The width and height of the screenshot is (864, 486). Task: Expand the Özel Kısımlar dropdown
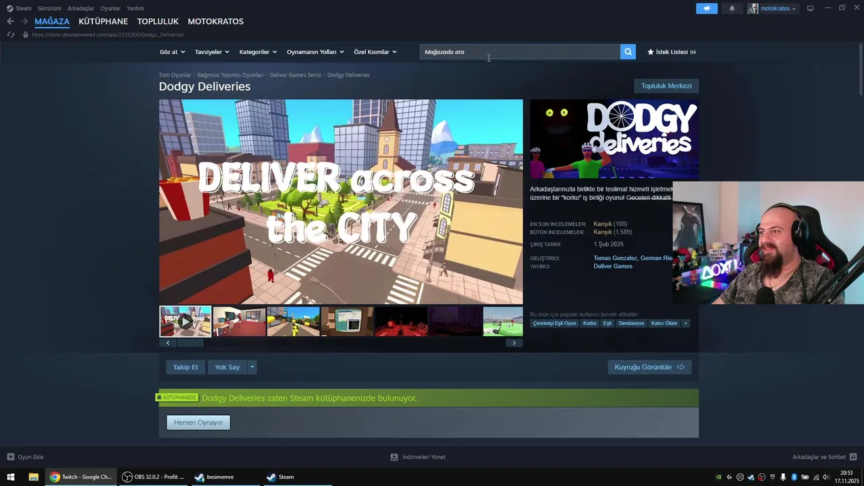click(375, 52)
